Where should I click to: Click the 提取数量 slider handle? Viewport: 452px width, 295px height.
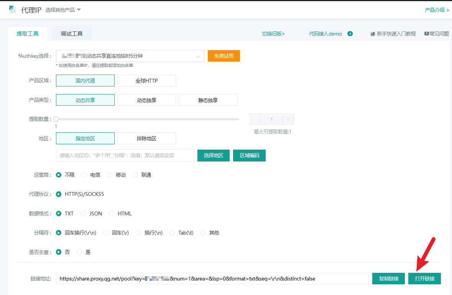[x=56, y=119]
